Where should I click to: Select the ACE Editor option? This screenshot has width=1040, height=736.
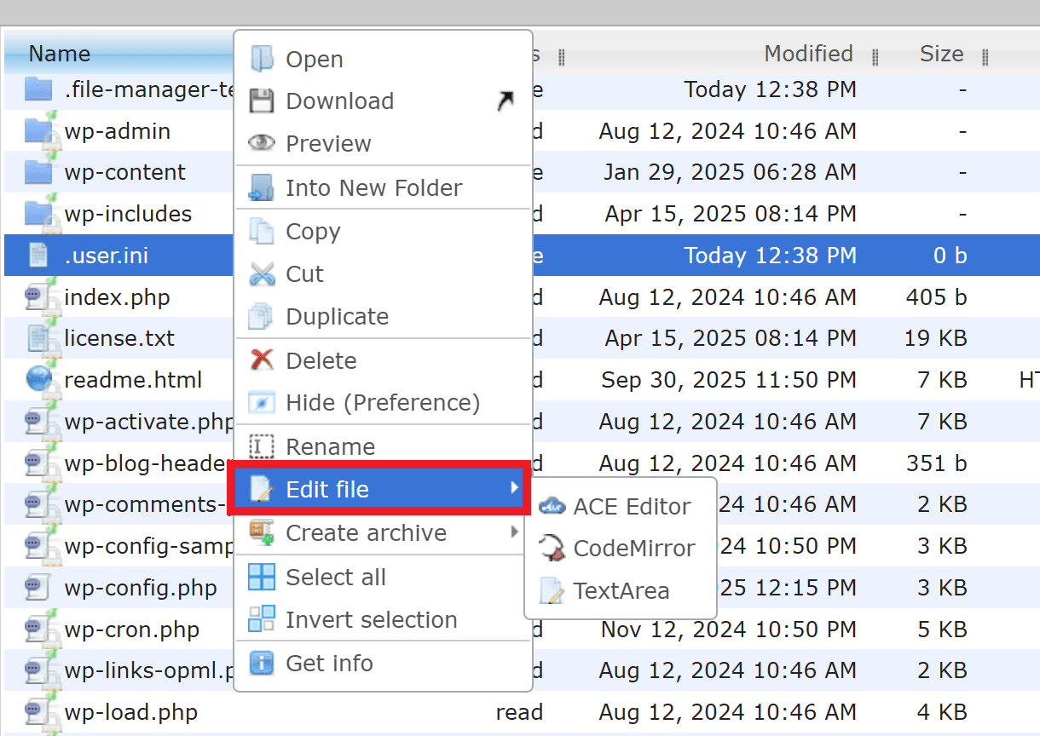click(633, 506)
